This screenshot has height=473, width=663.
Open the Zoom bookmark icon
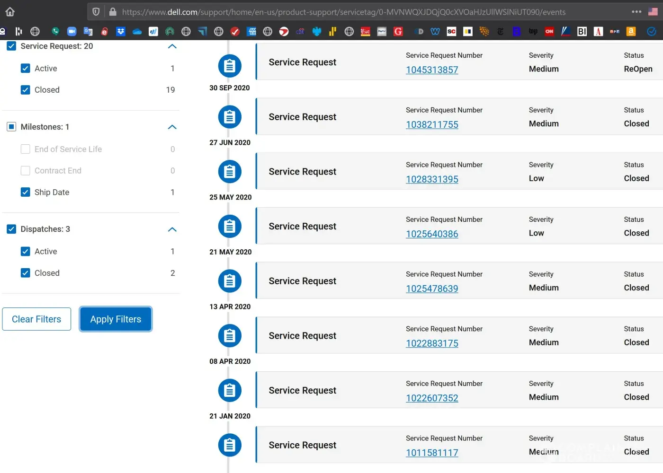(72, 31)
